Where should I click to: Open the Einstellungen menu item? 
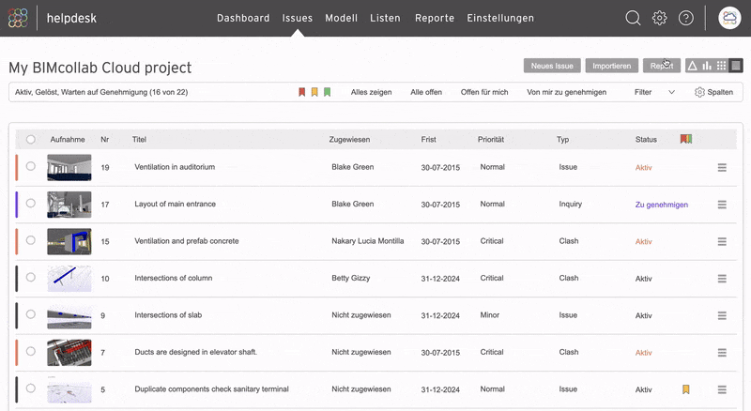(500, 18)
